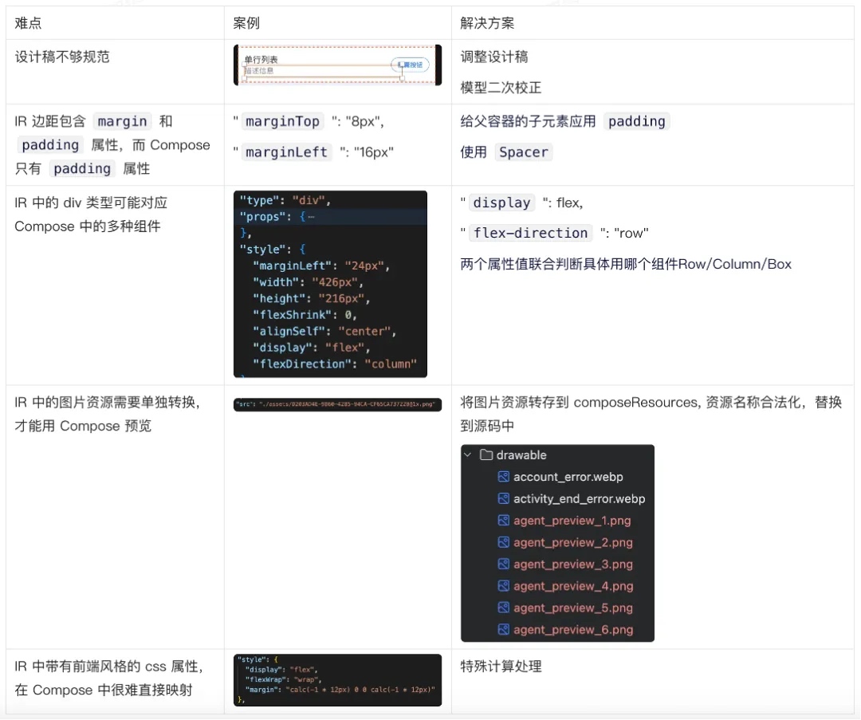Click the image icon for agent_preview_4.png
The width and height of the screenshot is (861, 720).
[x=503, y=586]
